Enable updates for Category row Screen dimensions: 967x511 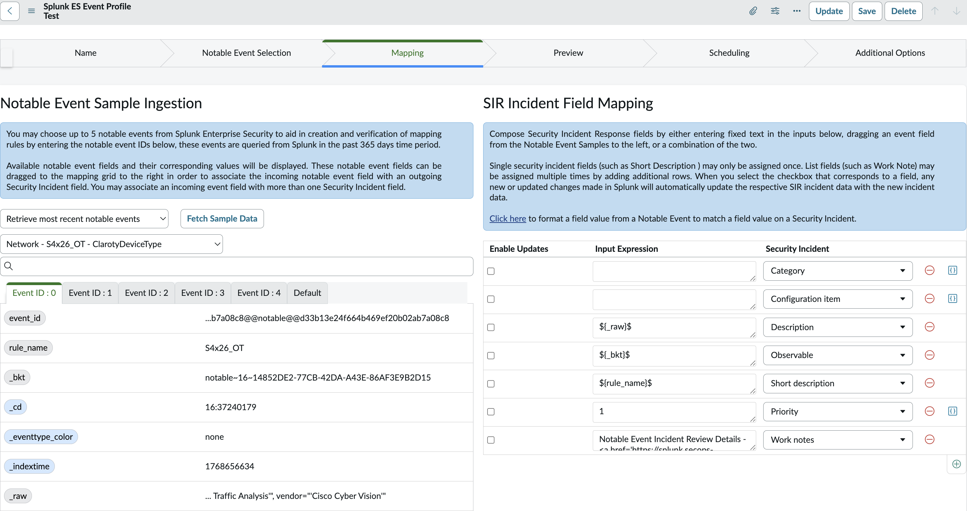tap(491, 271)
